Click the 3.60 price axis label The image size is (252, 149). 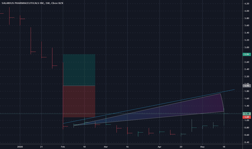(x=247, y=25)
